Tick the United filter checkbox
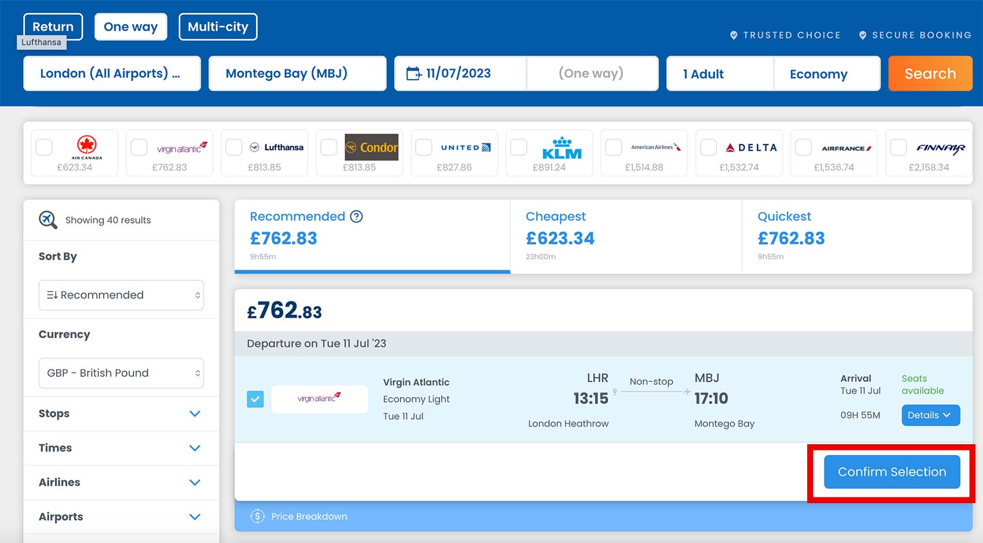 pyautogui.click(x=424, y=147)
